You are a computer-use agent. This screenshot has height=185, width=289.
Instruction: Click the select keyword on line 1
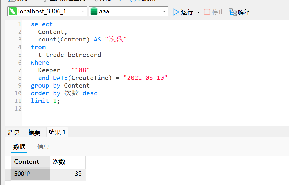pos(42,24)
